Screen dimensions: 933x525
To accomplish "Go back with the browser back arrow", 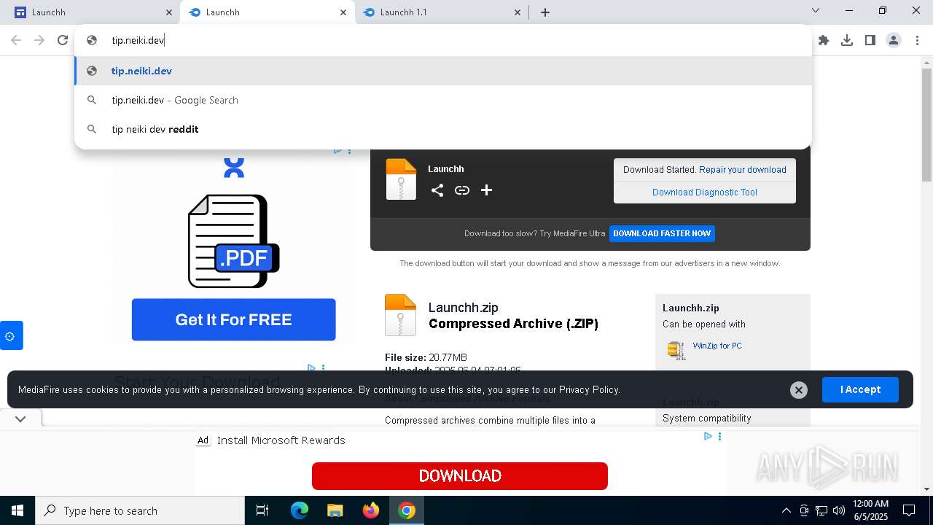I will (x=16, y=40).
